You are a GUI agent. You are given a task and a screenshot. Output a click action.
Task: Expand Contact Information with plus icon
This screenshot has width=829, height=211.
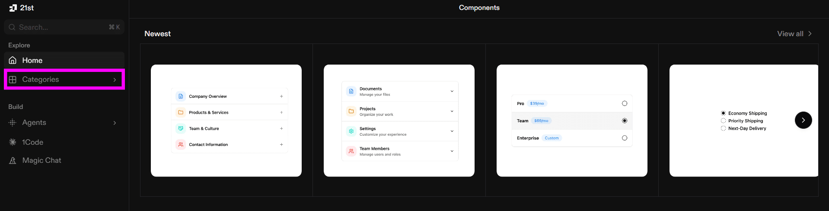coord(281,145)
